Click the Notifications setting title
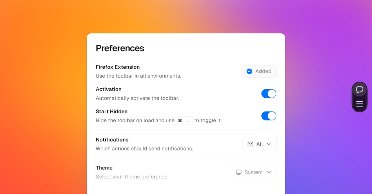 point(112,140)
